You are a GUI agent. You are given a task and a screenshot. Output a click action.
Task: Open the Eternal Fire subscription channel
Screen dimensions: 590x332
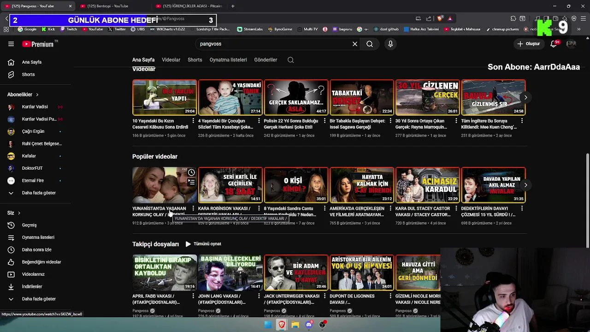pyautogui.click(x=35, y=180)
